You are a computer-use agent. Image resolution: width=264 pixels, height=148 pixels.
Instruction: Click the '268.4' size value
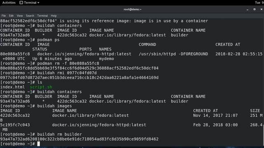tap(256, 125)
